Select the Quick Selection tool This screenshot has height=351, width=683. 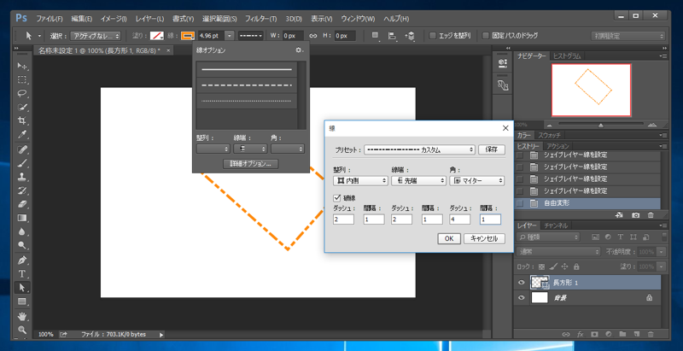(x=22, y=107)
